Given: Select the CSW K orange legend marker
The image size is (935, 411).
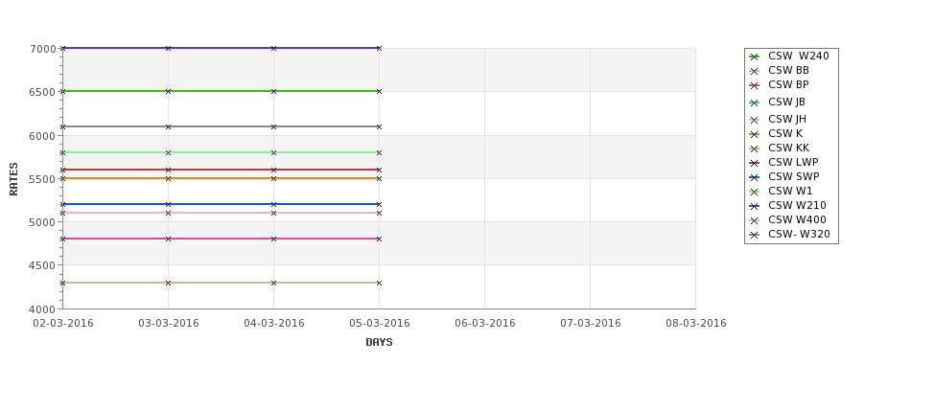Looking at the screenshot, I should tap(754, 134).
